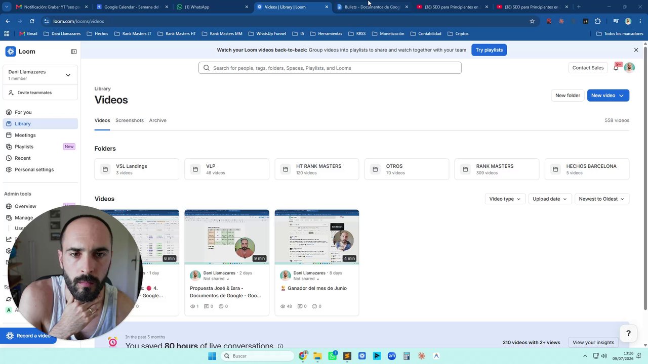Open the Chrome tab search chevron
The width and height of the screenshot is (648, 364).
[x=7, y=7]
